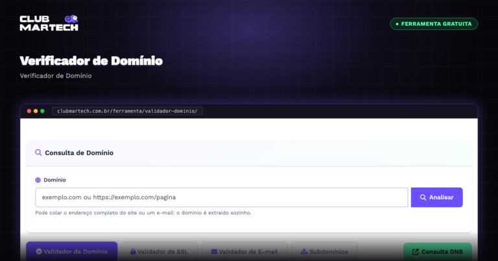Viewport: 498px width, 261px height.
Task: Open the Subdomínios tab
Action: pos(324,251)
